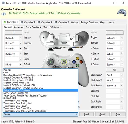This screenshot has height=124, width=128.
Task: Expand the Stick Axis X dropdown showing Axis 6
Action: [x=122, y=75]
